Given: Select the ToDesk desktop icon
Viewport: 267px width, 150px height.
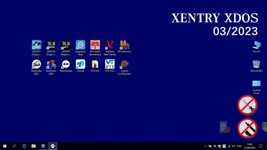Looking at the screenshot, I should click(80, 65).
